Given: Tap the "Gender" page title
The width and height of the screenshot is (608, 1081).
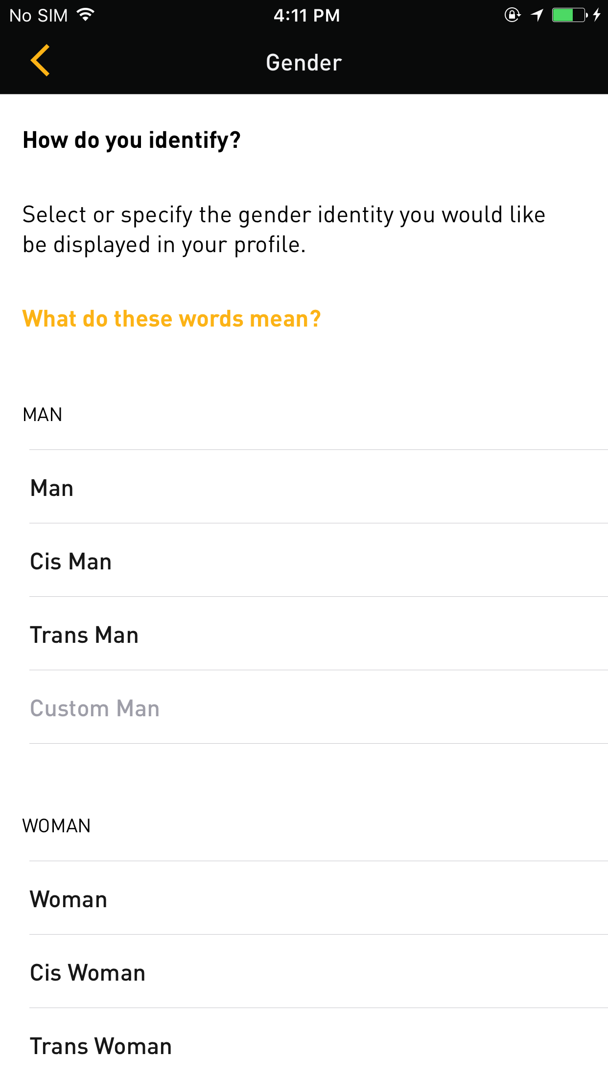Looking at the screenshot, I should pos(304,63).
